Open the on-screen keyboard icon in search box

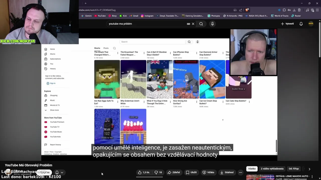[x=188, y=24]
